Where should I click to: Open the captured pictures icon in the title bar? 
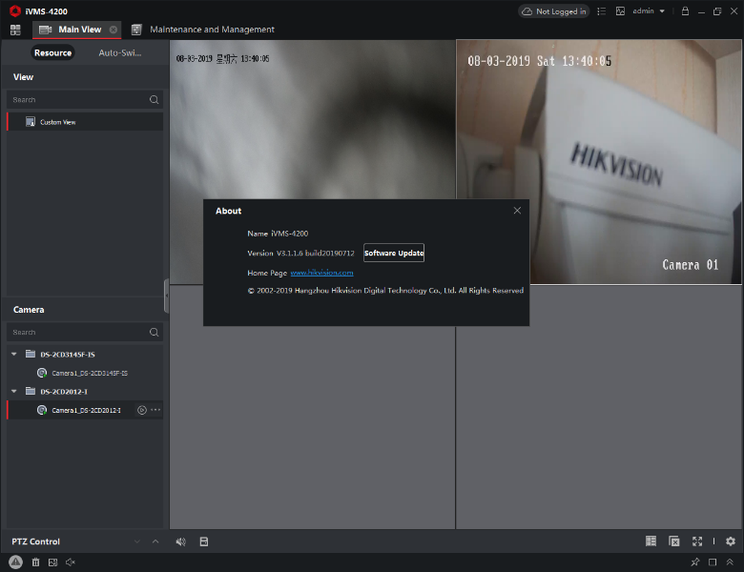point(620,11)
